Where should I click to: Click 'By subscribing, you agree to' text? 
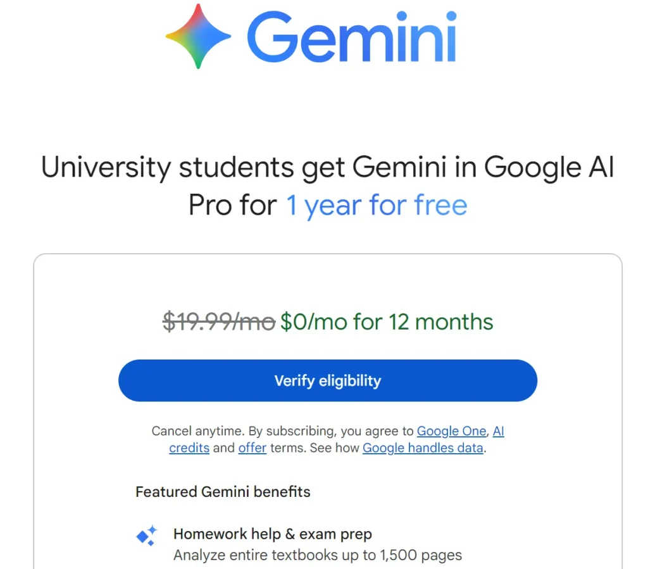click(x=331, y=431)
